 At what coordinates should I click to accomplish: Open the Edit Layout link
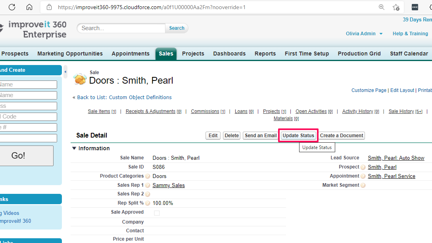402,90
